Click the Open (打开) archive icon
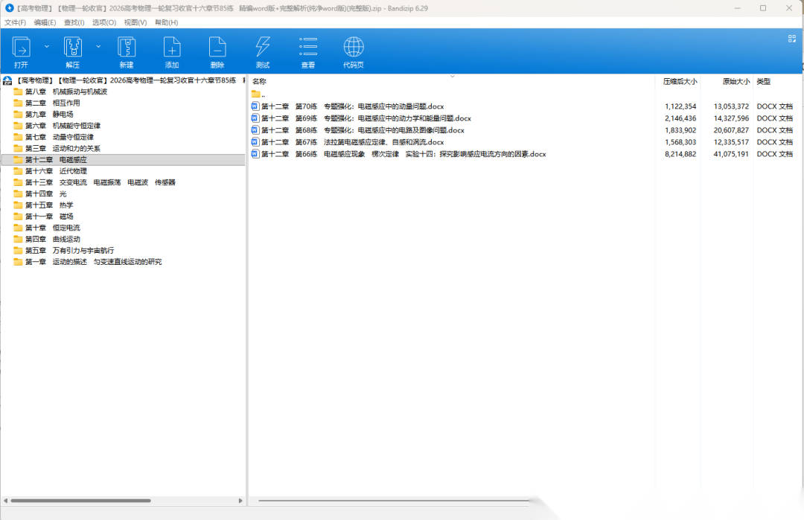Viewport: 804px width, 520px height. coord(22,48)
